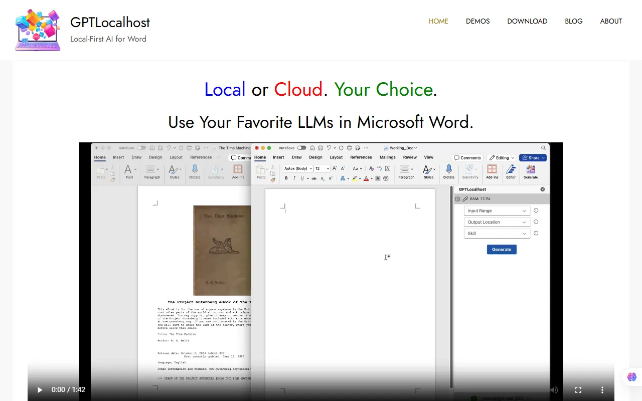Open the Aptos (Body) font dropdown
This screenshot has height=401, width=642.
point(298,168)
